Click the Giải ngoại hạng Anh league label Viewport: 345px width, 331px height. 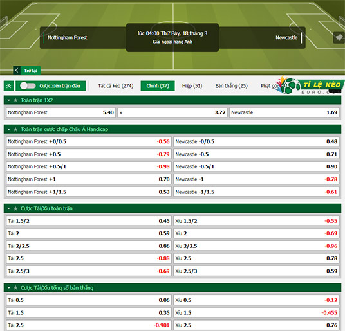tap(172, 42)
